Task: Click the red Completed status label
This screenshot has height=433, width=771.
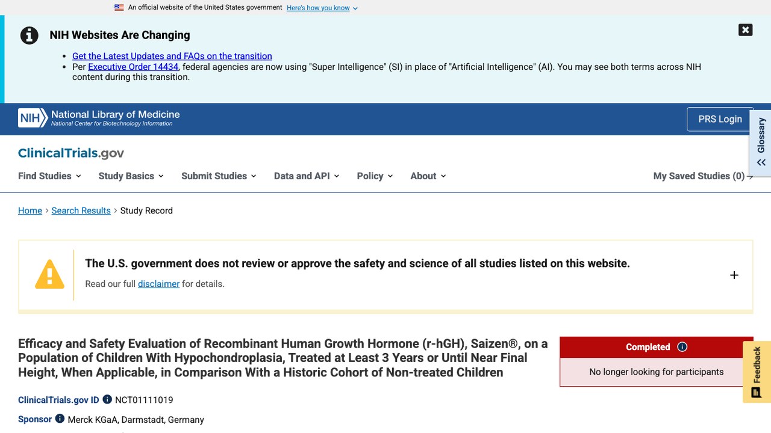Action: pos(648,347)
